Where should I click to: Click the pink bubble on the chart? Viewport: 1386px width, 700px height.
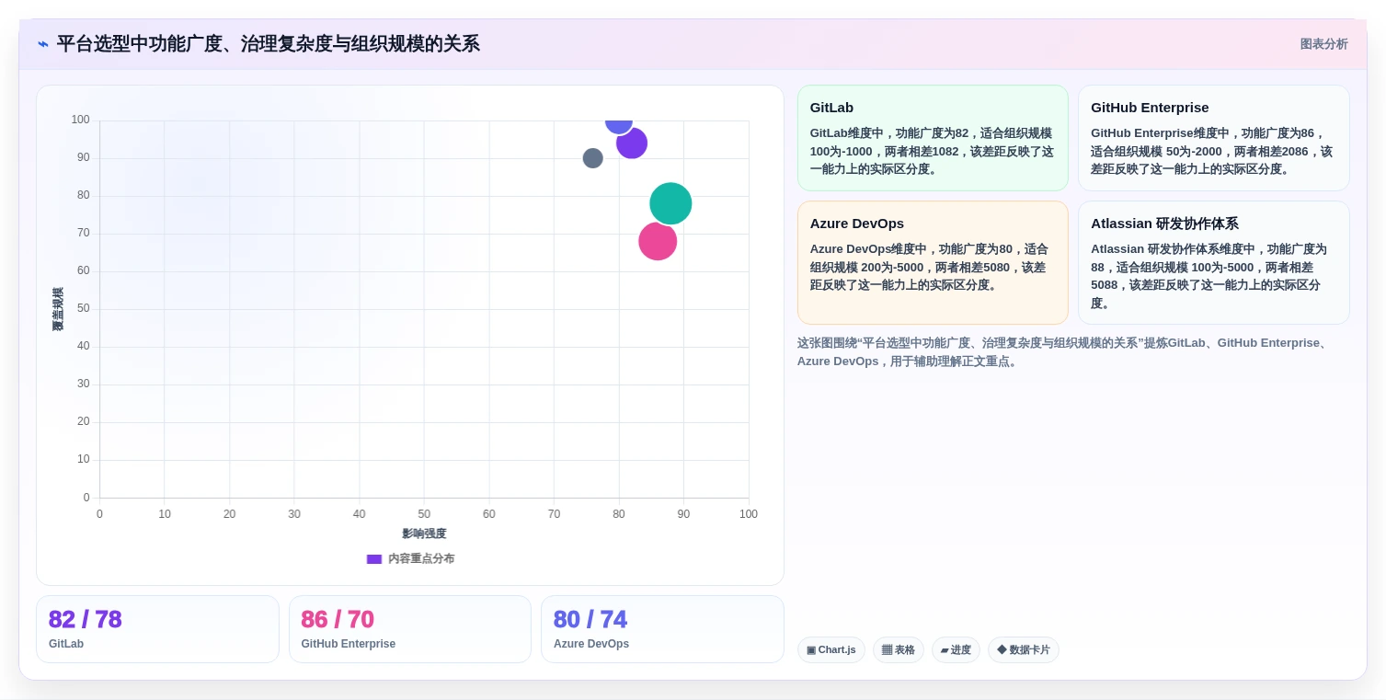point(658,241)
